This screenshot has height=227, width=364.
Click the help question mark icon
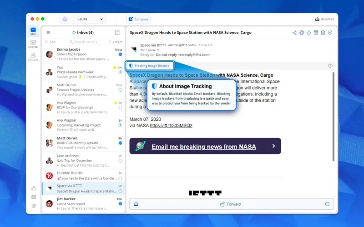(x=330, y=66)
